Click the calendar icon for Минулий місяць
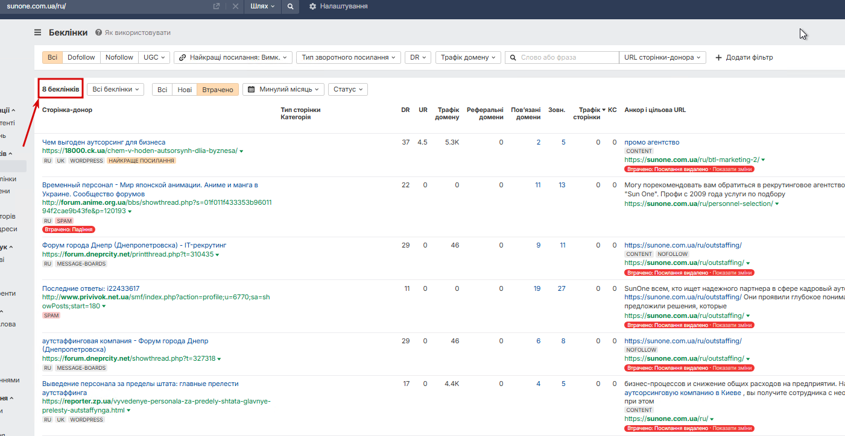845x436 pixels. click(x=252, y=89)
